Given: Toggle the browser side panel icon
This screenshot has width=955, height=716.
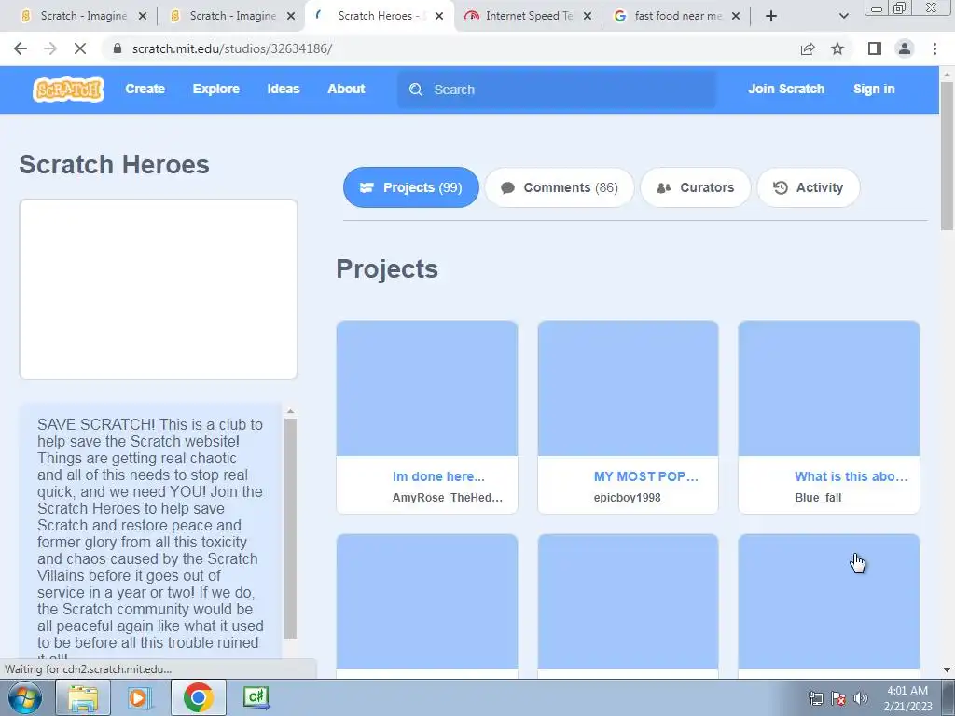Looking at the screenshot, I should [875, 48].
